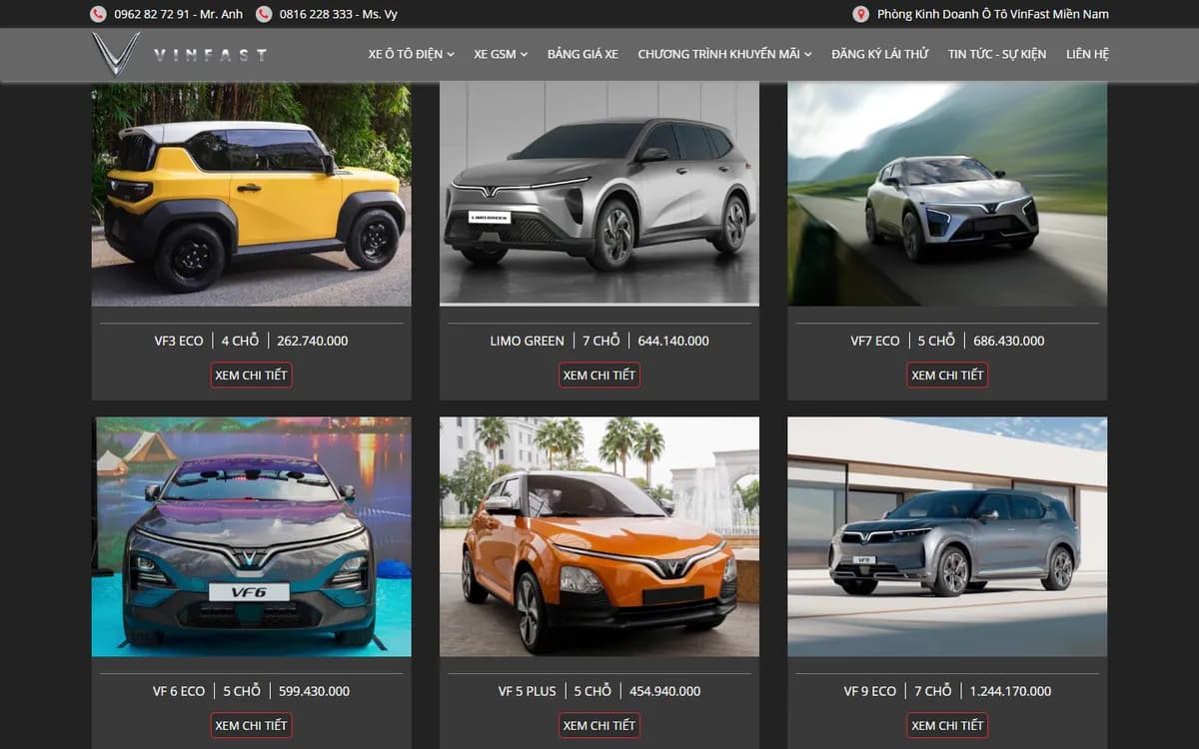
Task: Open the ĐĂNG KÝ LÁI THỬ page
Action: pos(880,54)
